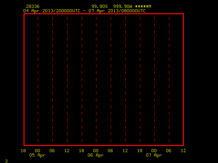Select the 99.90S latitude text
Viewport: 218px width, 163px height.
[99, 6]
